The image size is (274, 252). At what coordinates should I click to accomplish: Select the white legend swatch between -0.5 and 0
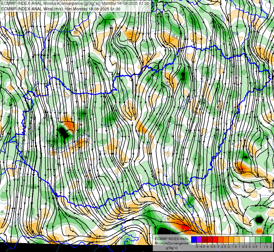tap(247, 240)
